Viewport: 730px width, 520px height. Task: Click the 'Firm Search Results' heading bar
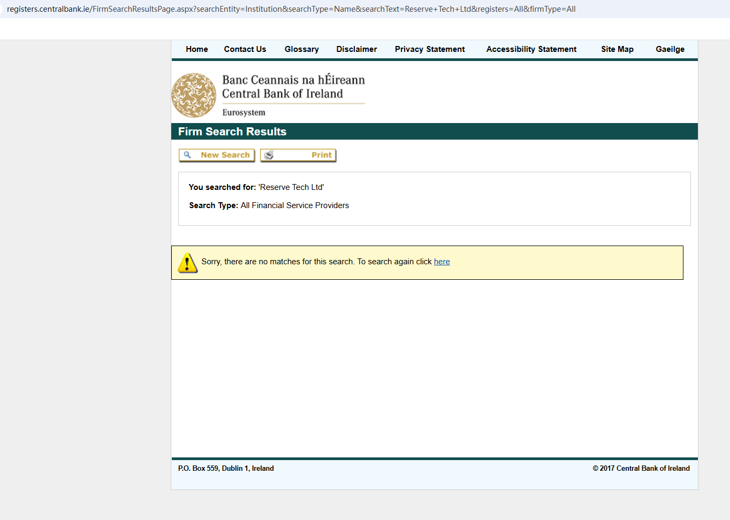coord(232,132)
